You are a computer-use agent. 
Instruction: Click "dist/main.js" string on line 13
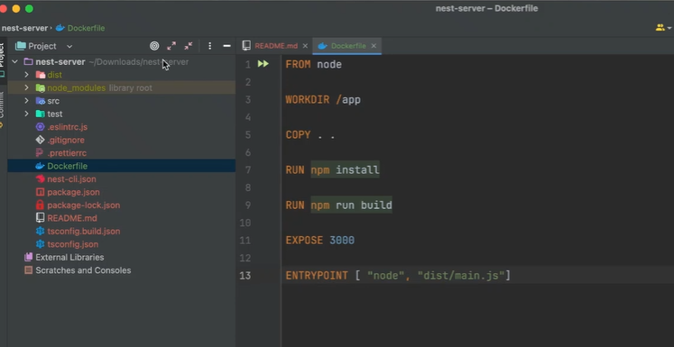(461, 275)
